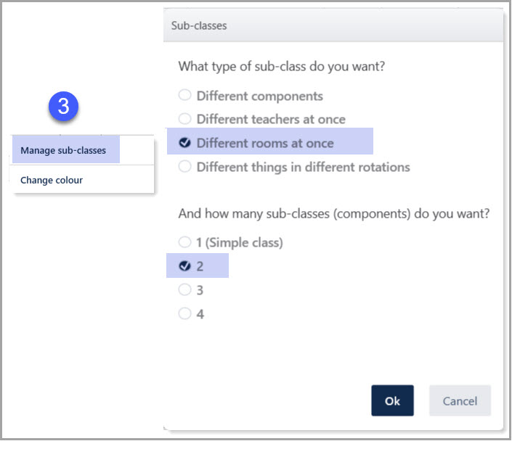Screen dimensions: 520x449
Task: Click the Sub-classes dialog title bar
Action: tap(333, 25)
